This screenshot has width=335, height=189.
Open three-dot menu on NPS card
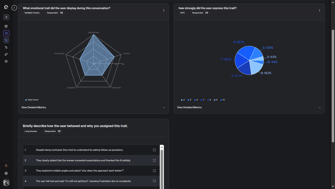point(320,10)
